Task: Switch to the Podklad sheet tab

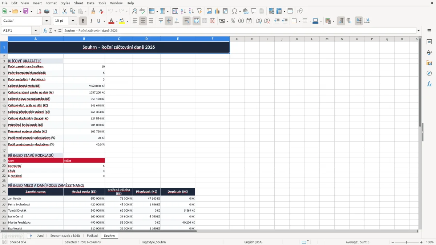Action: [x=92, y=236]
